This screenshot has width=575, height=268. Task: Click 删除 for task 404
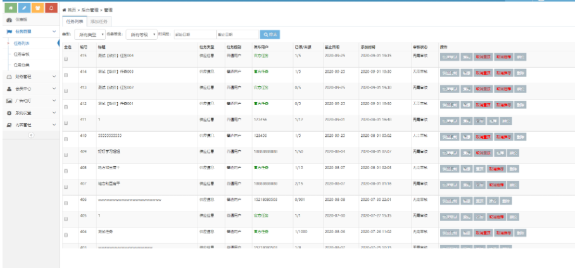point(520,233)
